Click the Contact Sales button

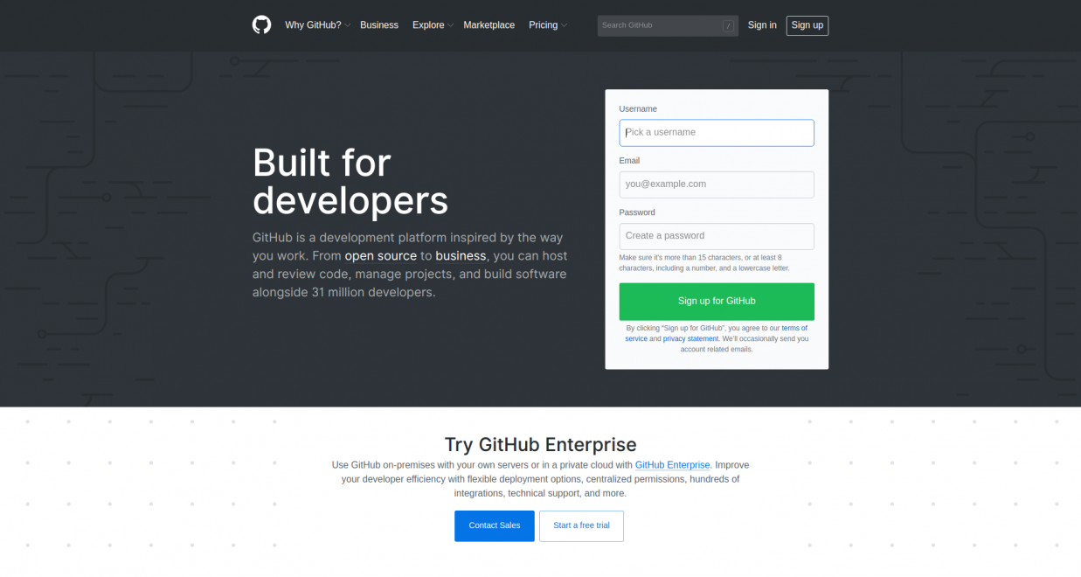[495, 526]
